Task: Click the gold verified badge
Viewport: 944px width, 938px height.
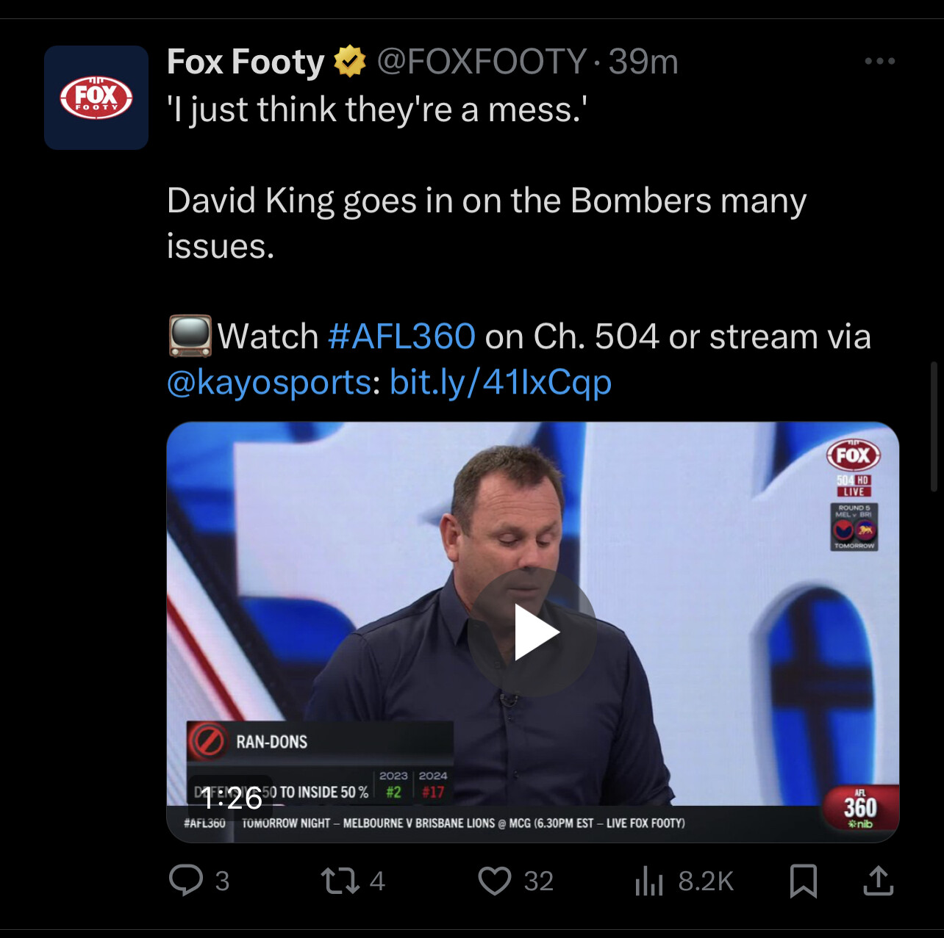Action: [350, 62]
